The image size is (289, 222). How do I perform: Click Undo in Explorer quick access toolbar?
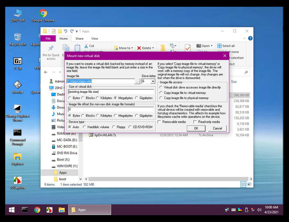[x=66, y=31]
